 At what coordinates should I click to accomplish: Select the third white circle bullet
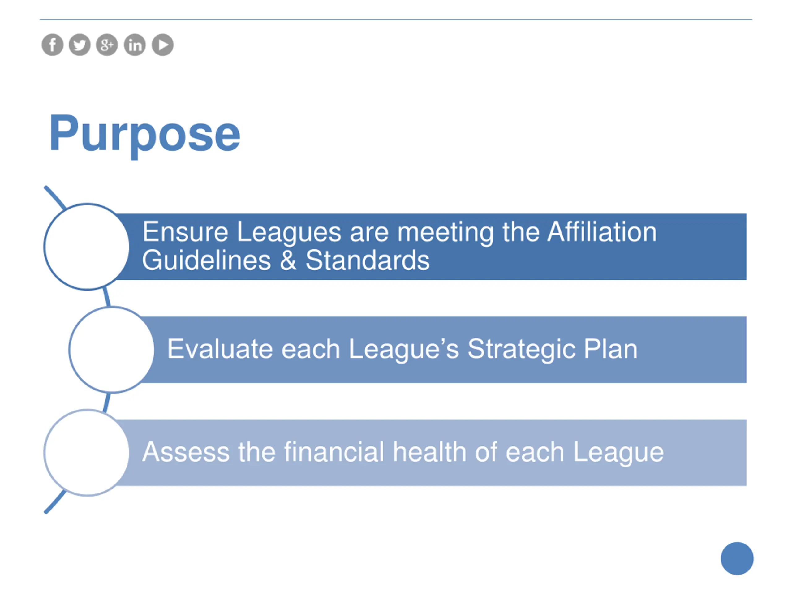click(87, 453)
